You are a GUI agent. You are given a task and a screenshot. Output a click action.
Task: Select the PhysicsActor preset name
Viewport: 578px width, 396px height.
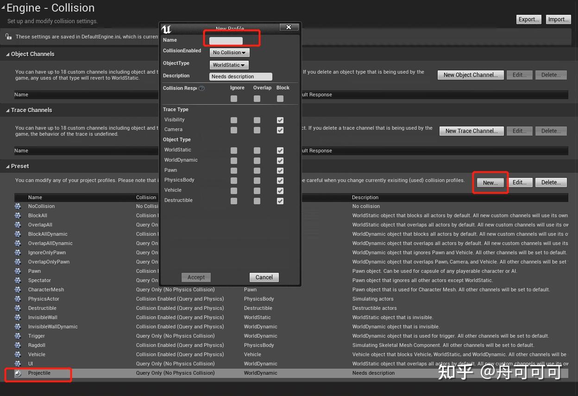coord(44,299)
